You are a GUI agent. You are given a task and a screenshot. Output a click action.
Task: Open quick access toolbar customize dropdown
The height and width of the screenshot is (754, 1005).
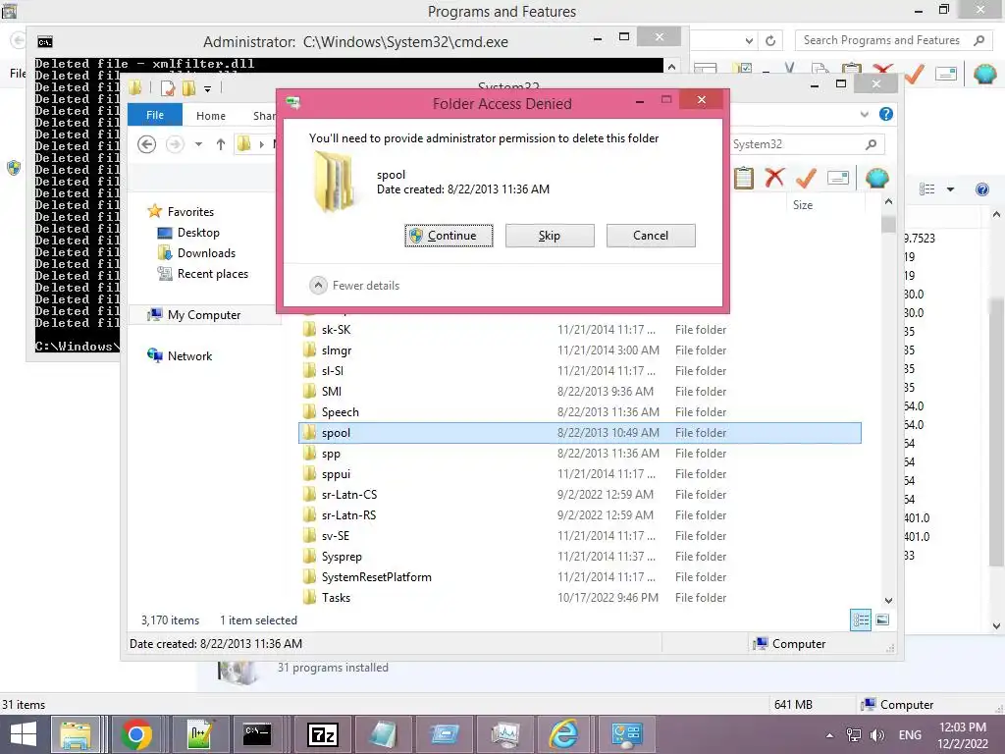tap(207, 89)
